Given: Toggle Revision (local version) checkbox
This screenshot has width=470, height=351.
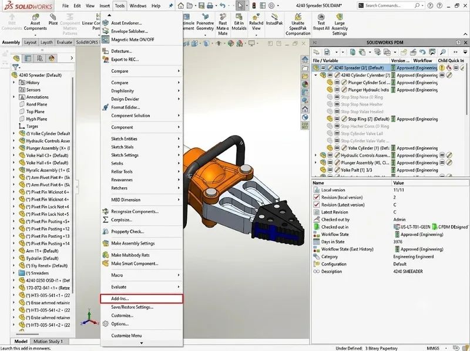Looking at the screenshot, I should [x=316, y=197].
